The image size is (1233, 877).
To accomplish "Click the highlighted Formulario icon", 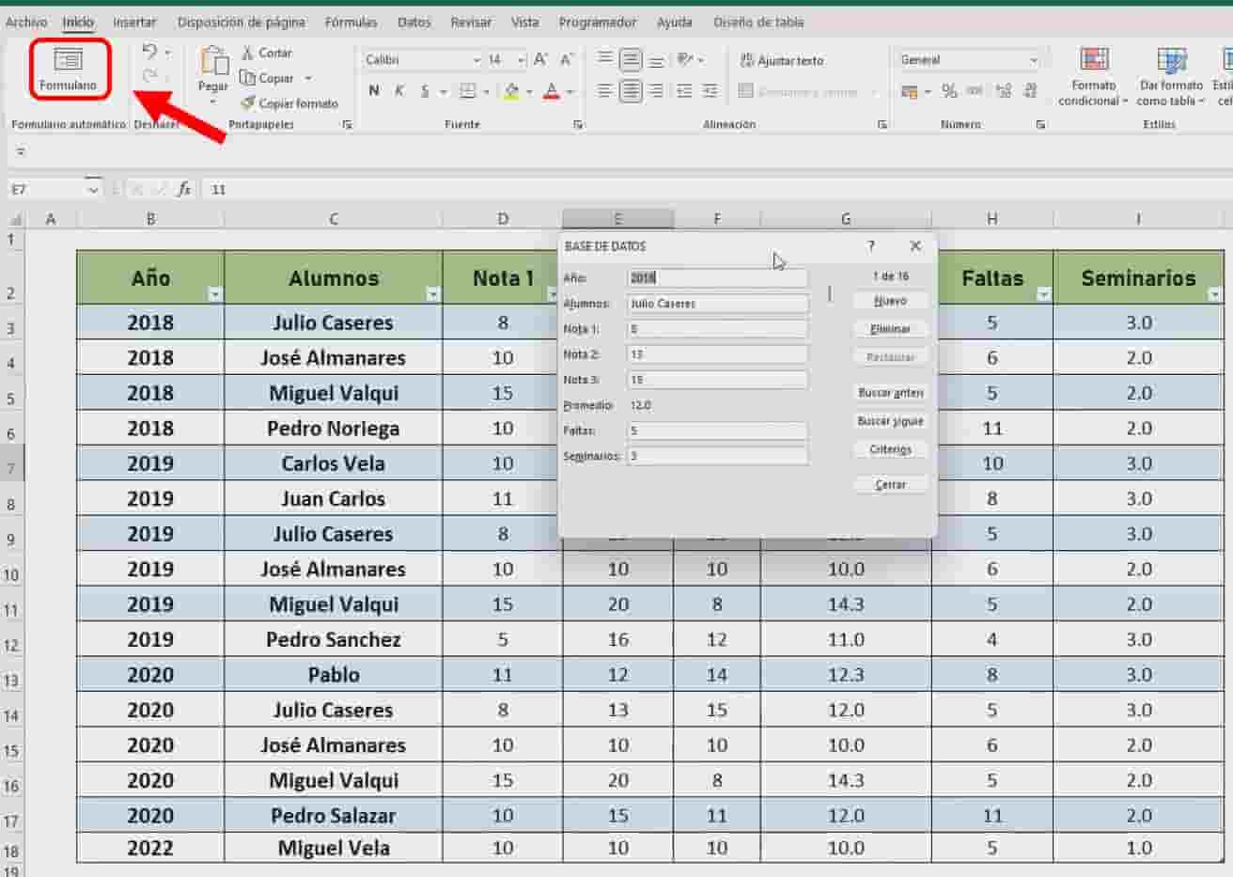I will point(69,68).
